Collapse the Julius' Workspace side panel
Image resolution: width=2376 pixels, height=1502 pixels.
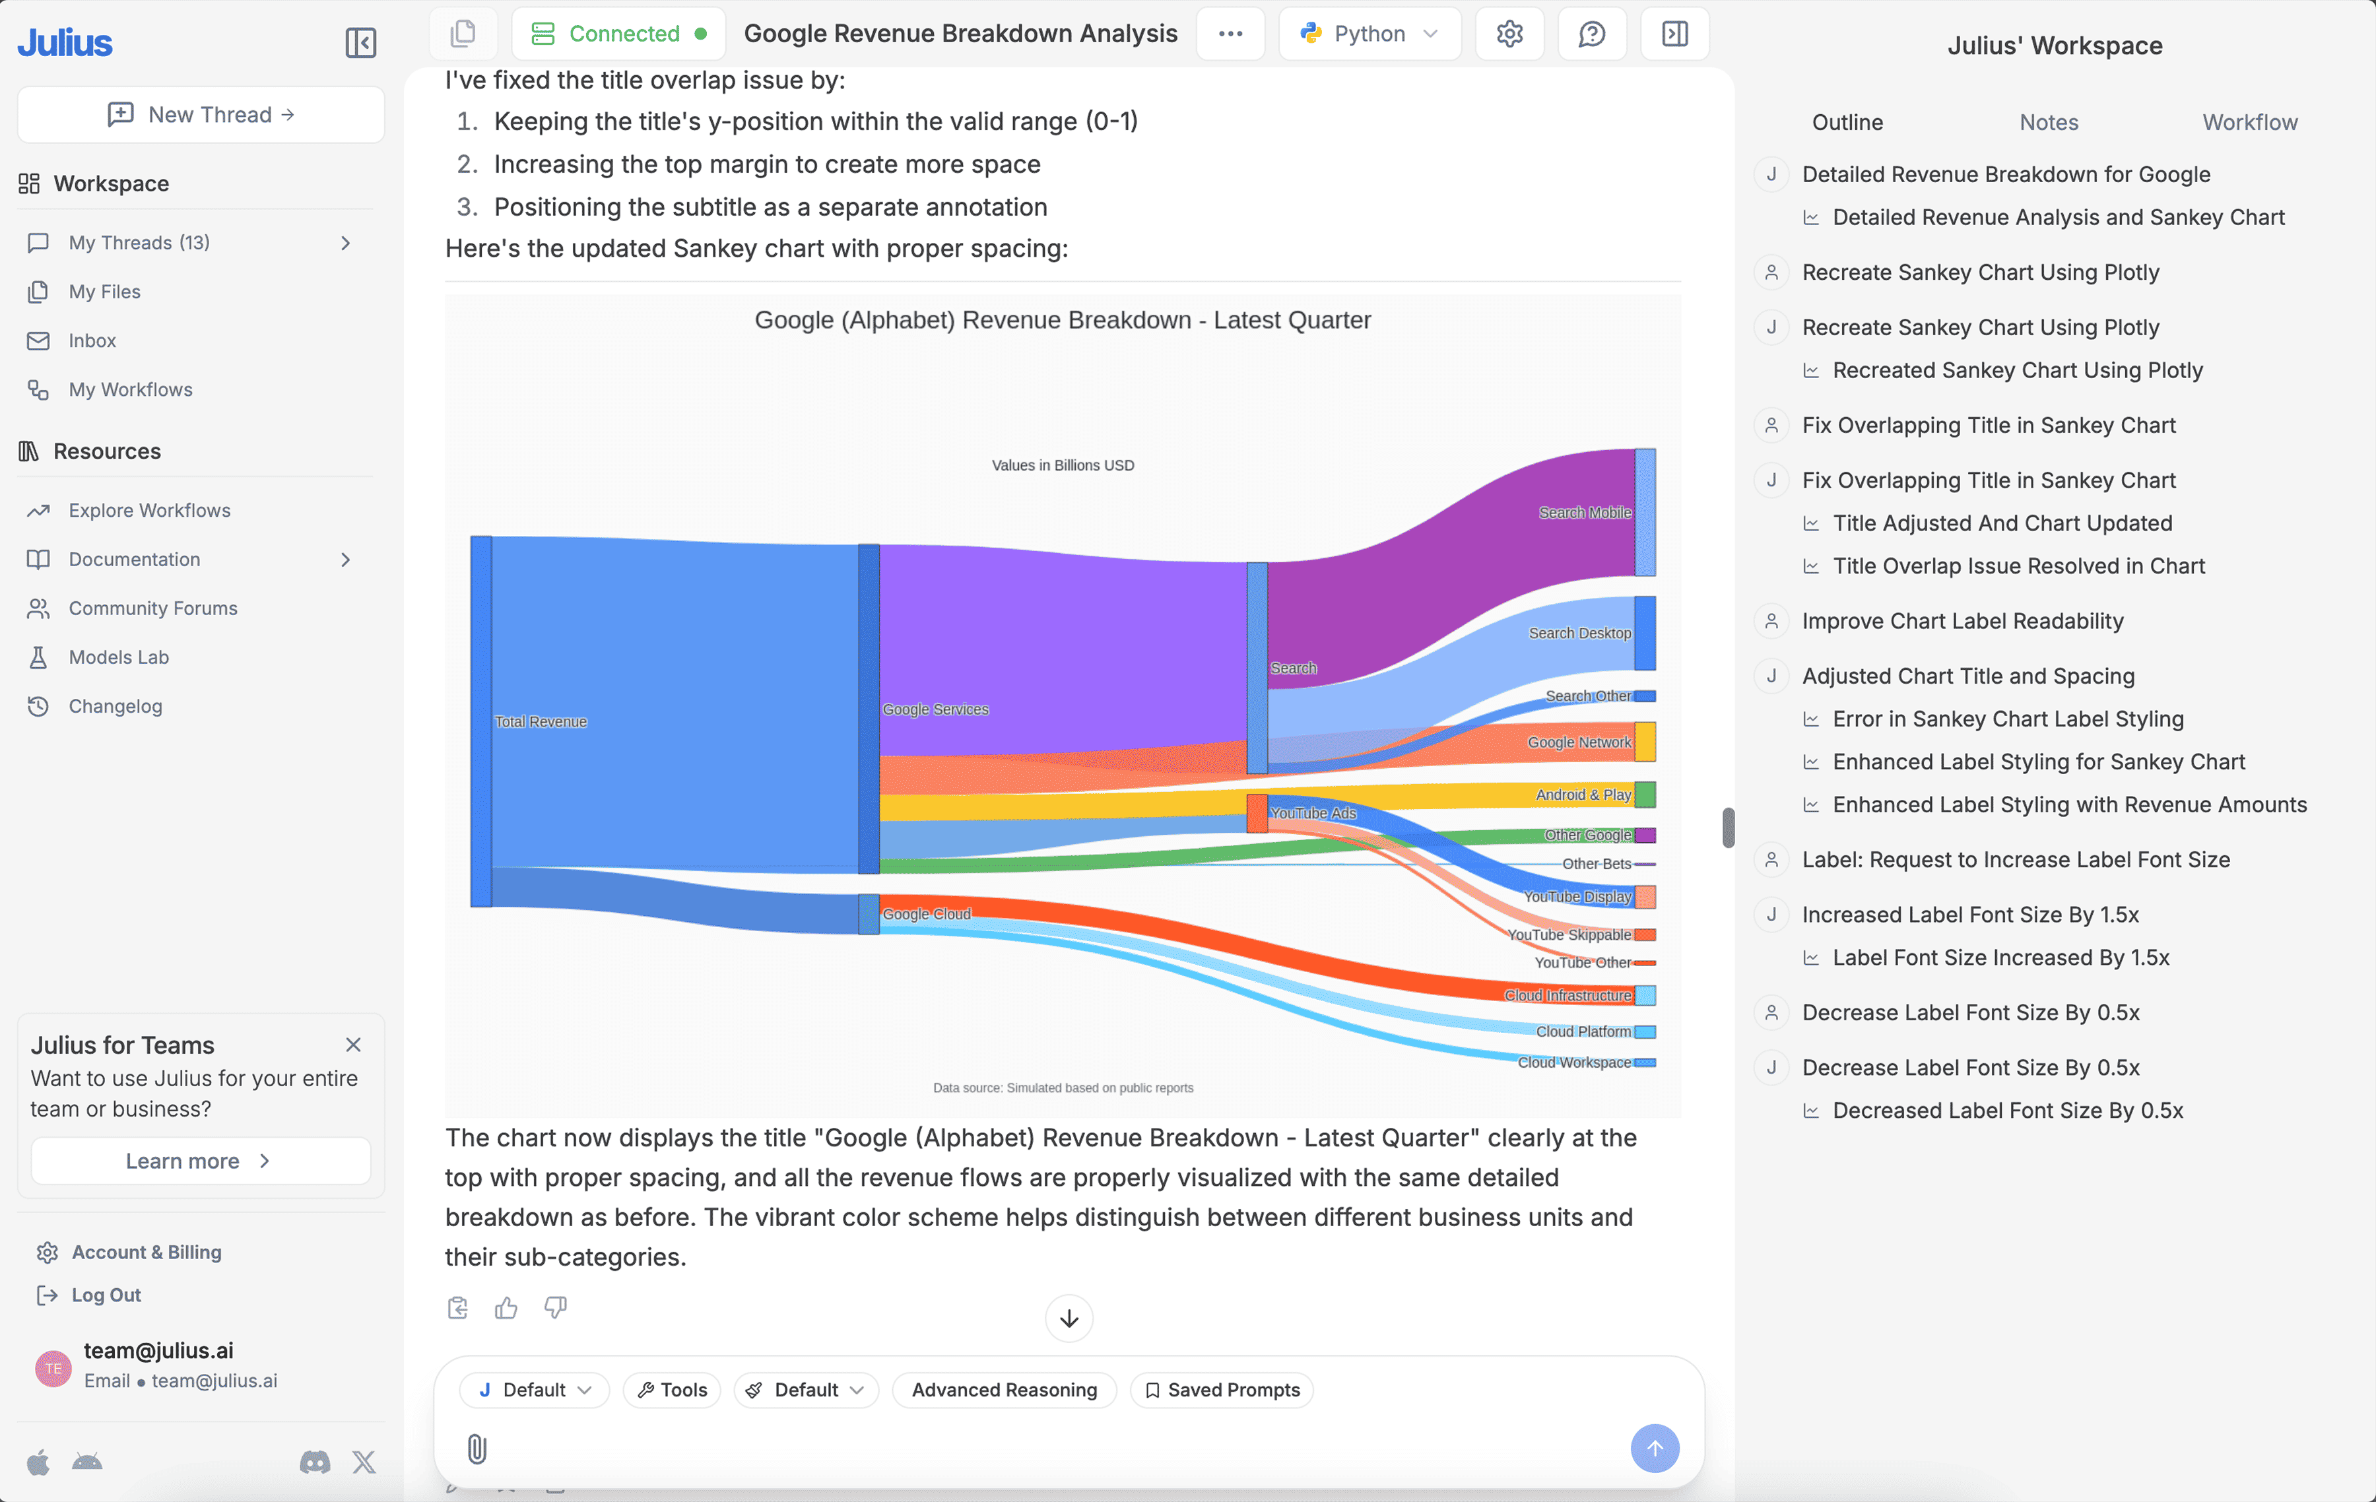1674,32
